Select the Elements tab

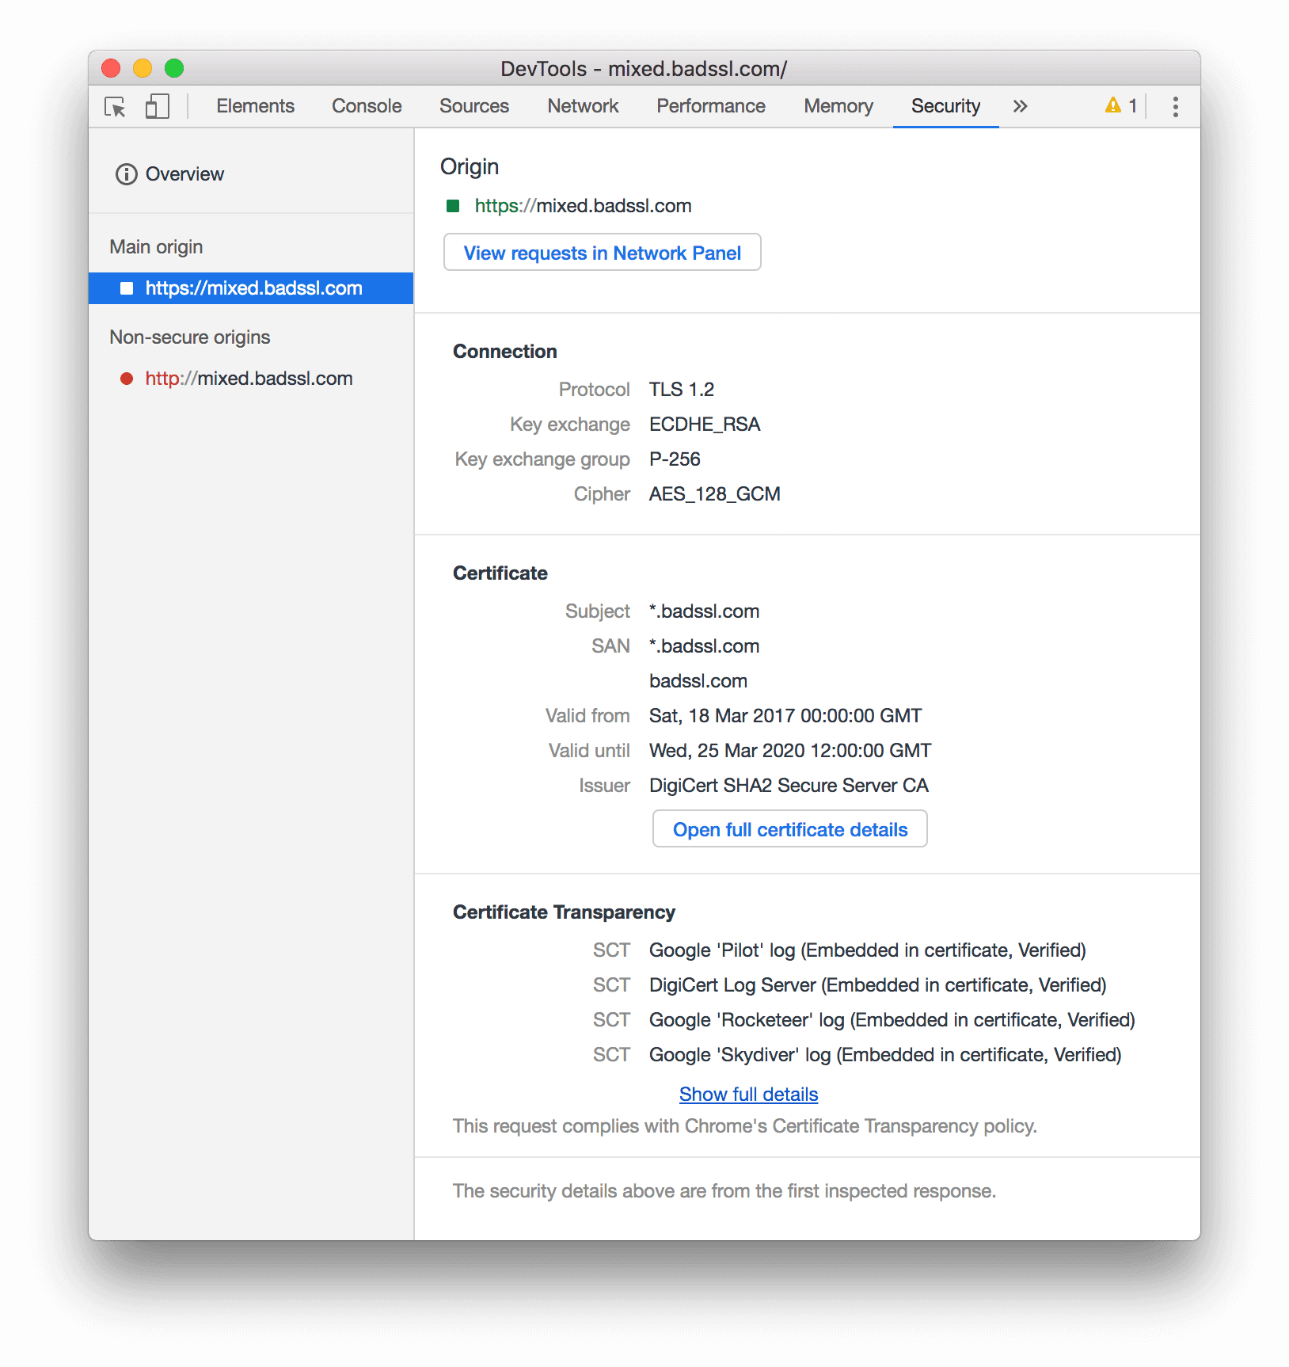[255, 105]
